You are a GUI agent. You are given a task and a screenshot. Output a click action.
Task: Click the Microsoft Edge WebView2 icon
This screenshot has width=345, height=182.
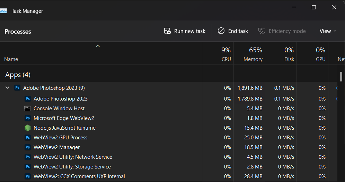pyautogui.click(x=27, y=118)
